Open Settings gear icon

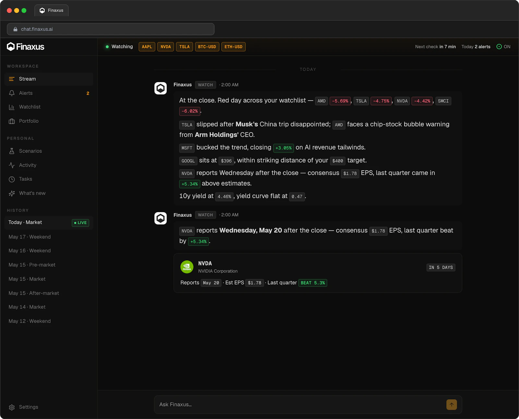(x=12, y=407)
